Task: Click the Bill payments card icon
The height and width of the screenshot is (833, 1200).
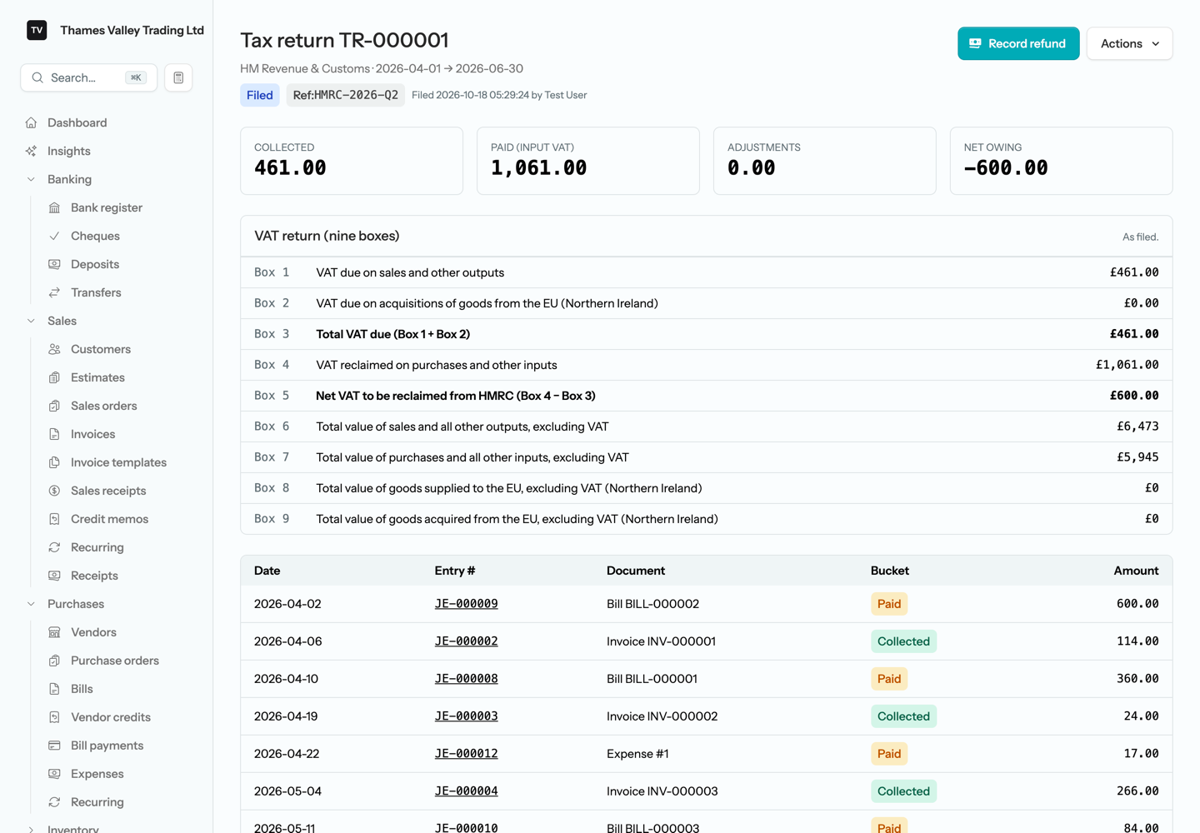Action: [55, 746]
